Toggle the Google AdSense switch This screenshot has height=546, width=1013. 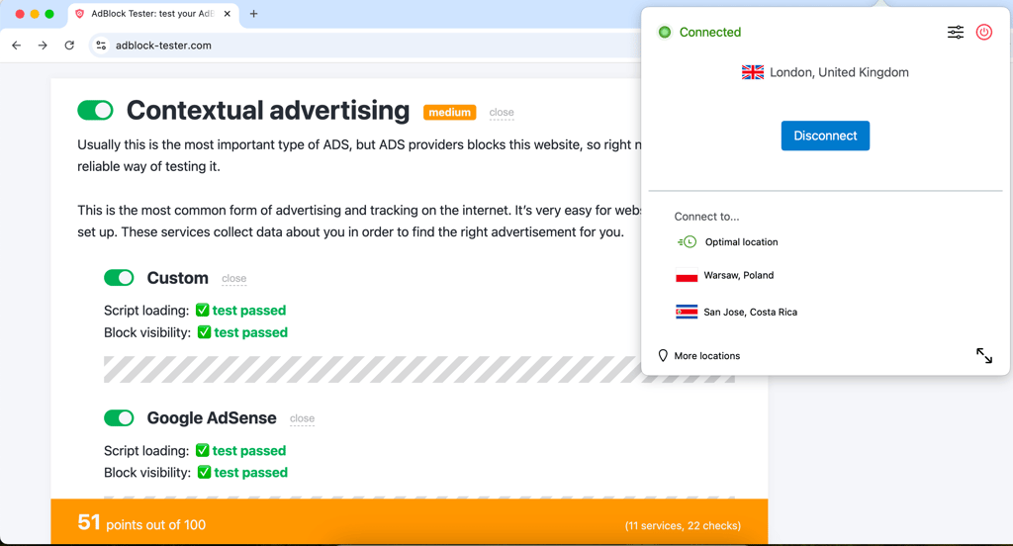[119, 418]
